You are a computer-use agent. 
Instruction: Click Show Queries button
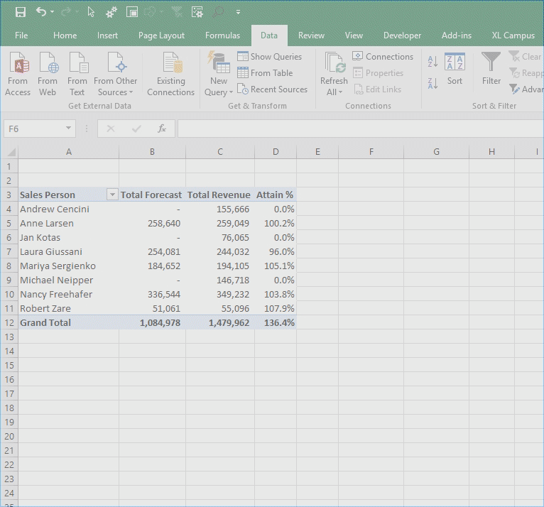point(269,57)
